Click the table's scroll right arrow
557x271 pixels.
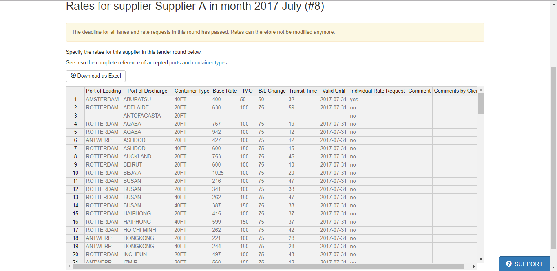point(474,267)
